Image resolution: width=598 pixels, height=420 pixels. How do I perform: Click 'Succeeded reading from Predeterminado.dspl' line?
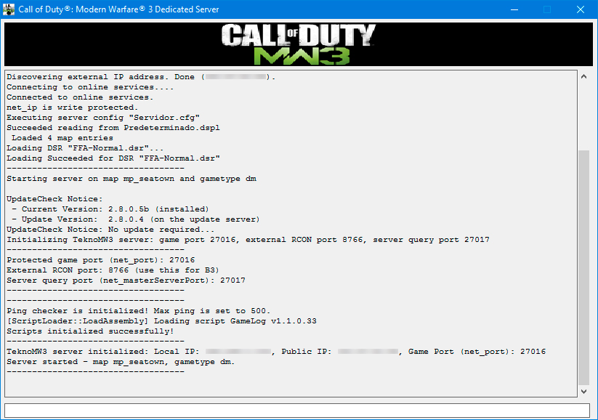[113, 128]
